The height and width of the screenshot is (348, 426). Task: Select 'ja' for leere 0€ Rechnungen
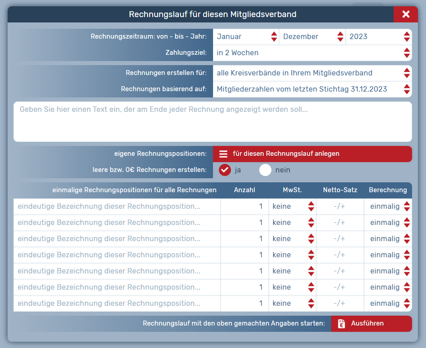pyautogui.click(x=225, y=170)
